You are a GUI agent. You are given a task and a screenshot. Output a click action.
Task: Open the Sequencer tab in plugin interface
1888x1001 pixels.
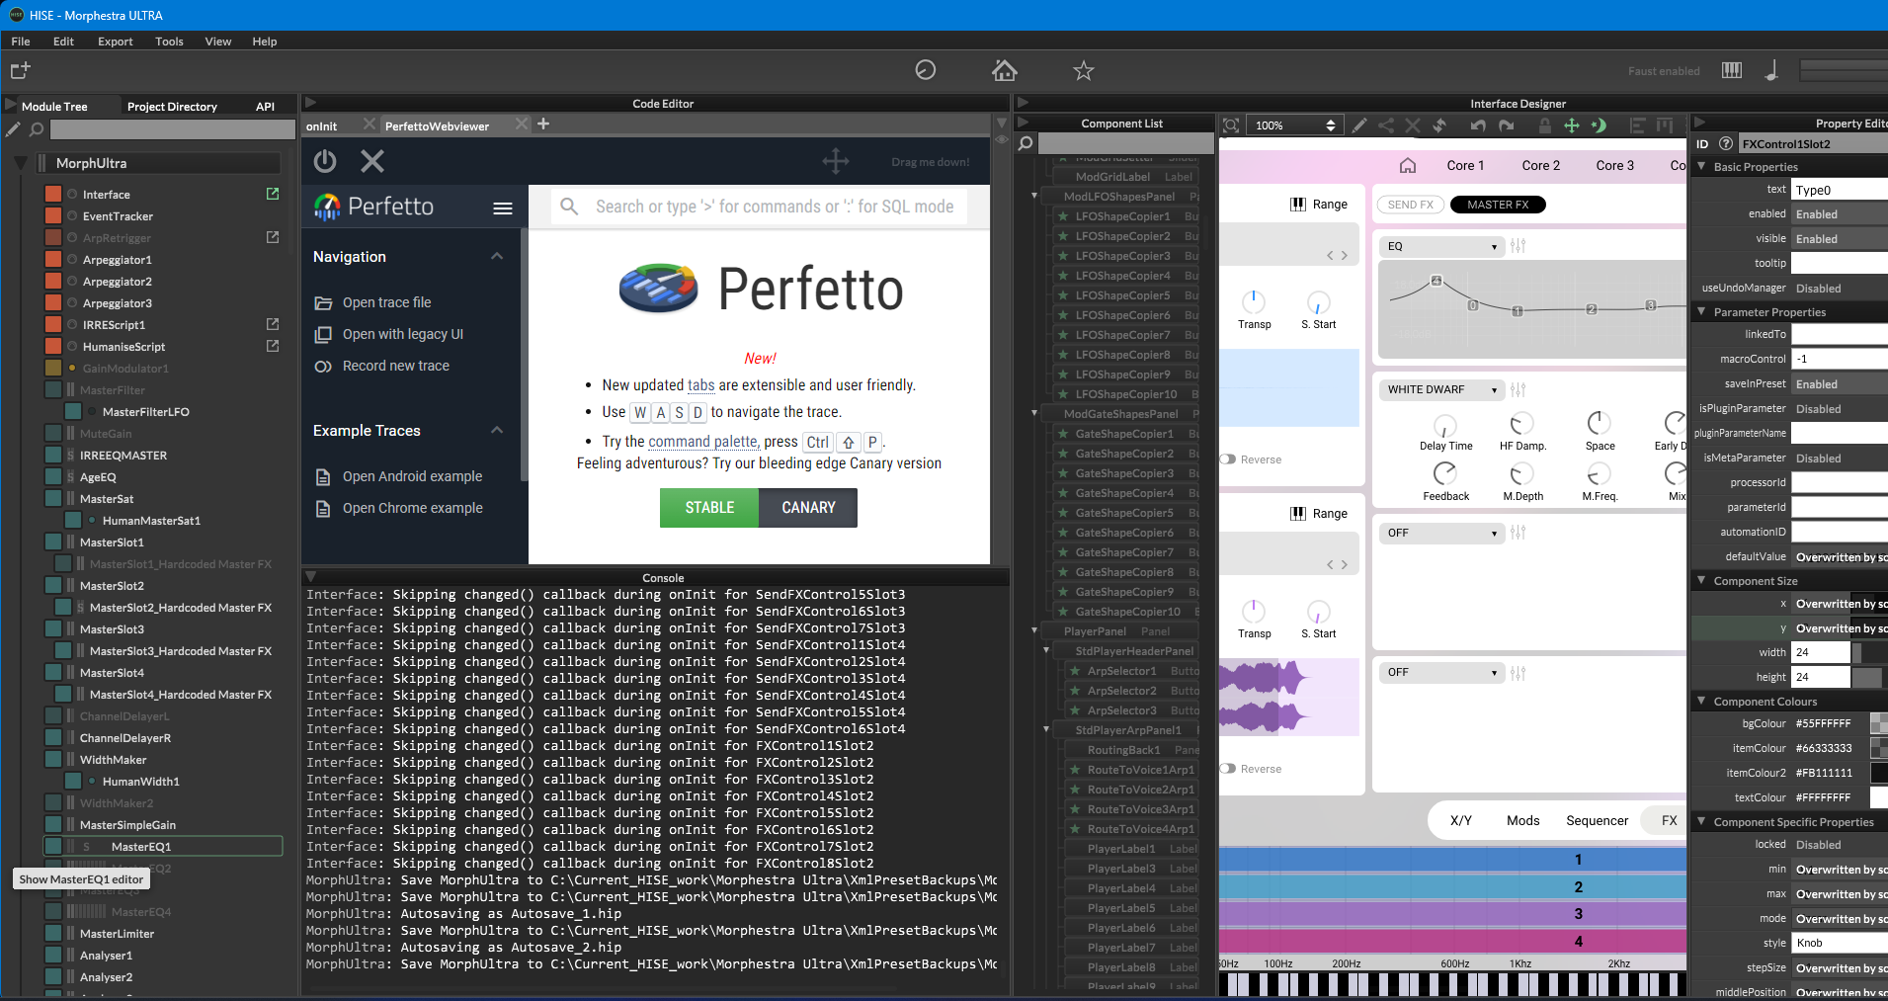1597,820
